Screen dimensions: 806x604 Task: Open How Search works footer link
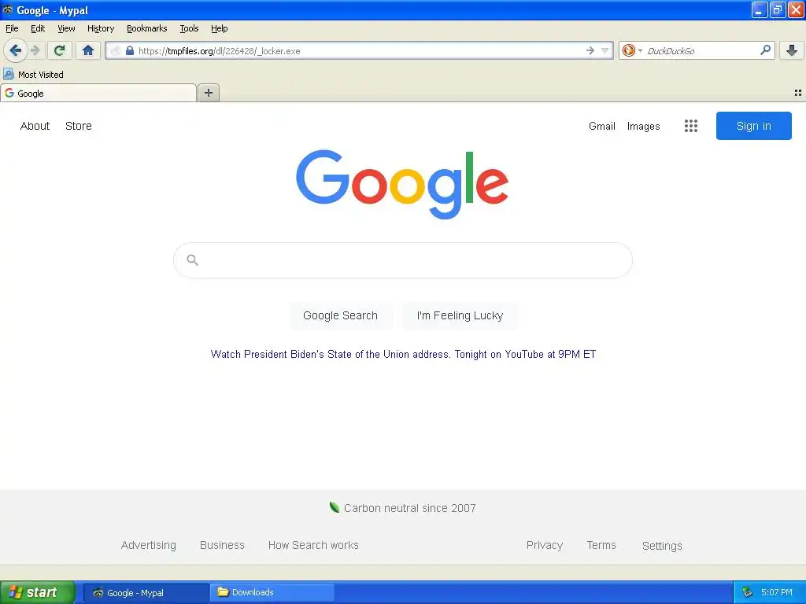(313, 546)
